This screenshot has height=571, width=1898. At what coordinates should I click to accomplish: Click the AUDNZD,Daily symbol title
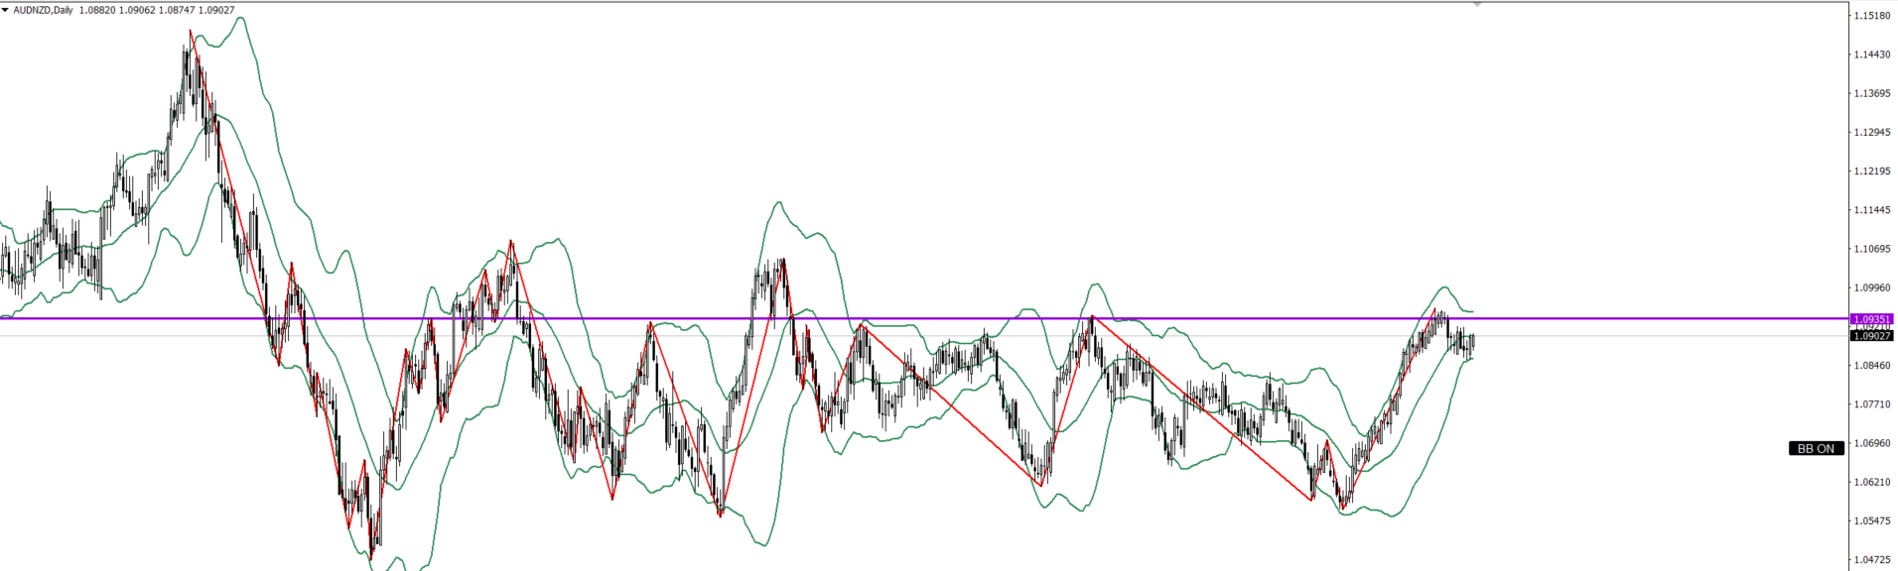[x=43, y=10]
